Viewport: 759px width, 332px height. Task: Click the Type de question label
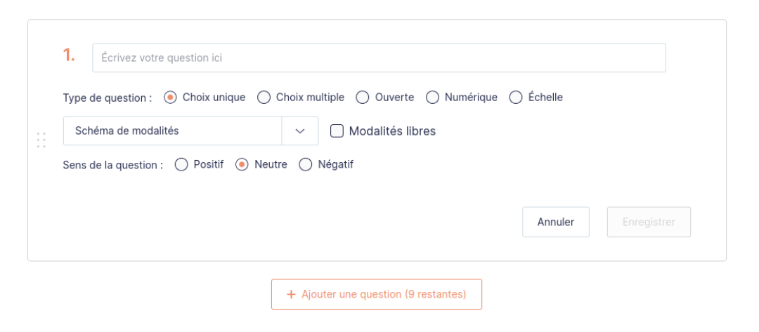pyautogui.click(x=108, y=98)
